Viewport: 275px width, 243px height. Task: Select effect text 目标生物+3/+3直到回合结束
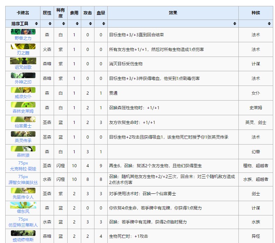pyautogui.click(x=136, y=35)
